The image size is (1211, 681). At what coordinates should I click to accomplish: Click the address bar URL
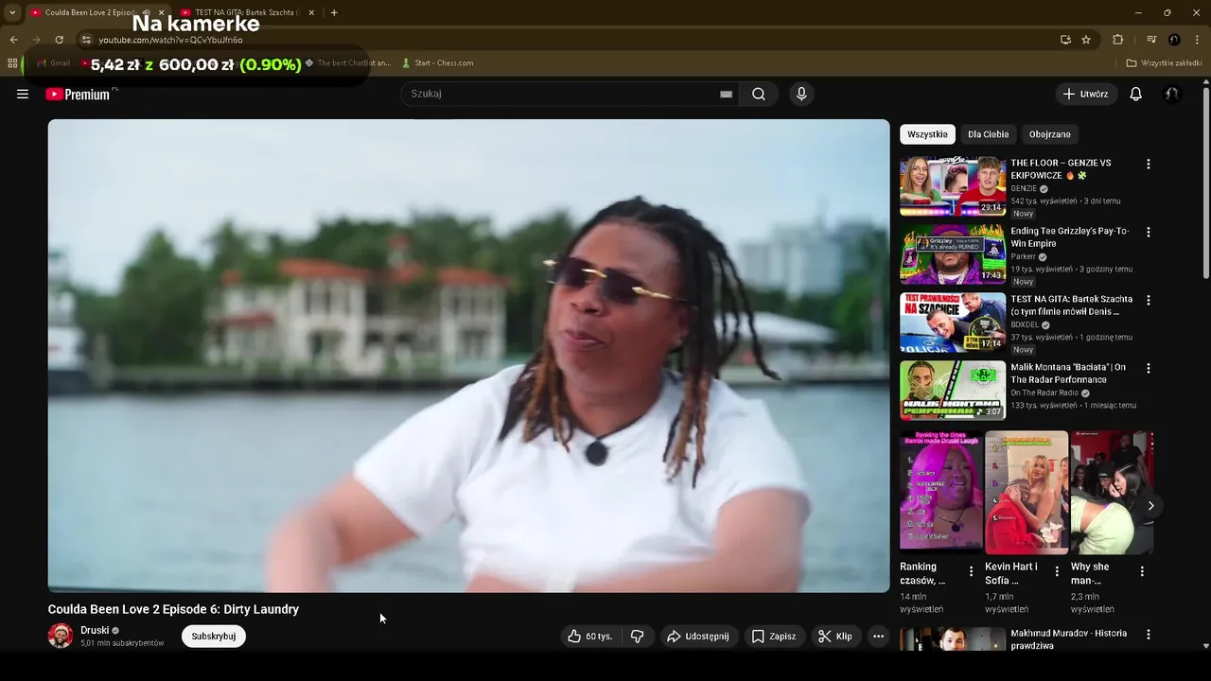[170, 40]
